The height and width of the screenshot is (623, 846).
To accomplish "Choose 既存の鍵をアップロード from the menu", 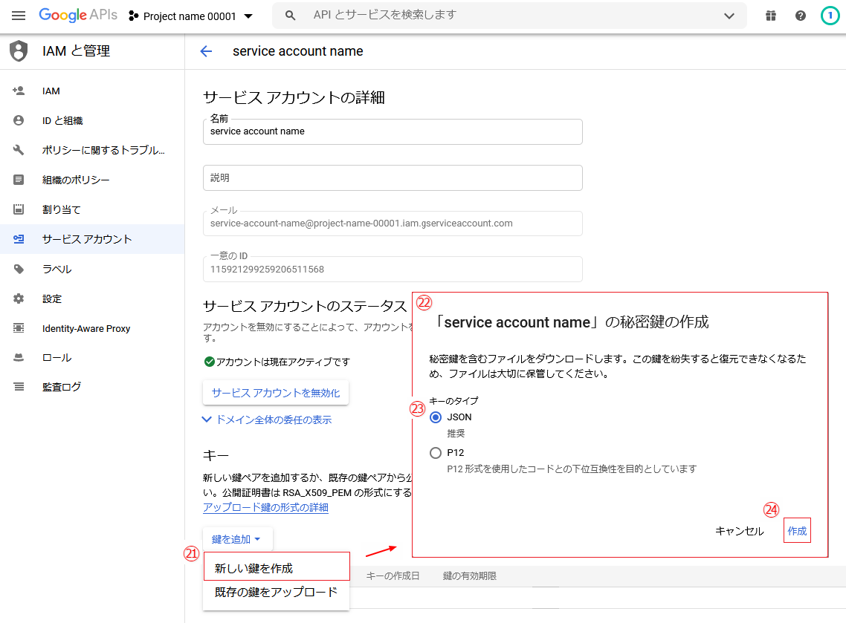I will 276,592.
